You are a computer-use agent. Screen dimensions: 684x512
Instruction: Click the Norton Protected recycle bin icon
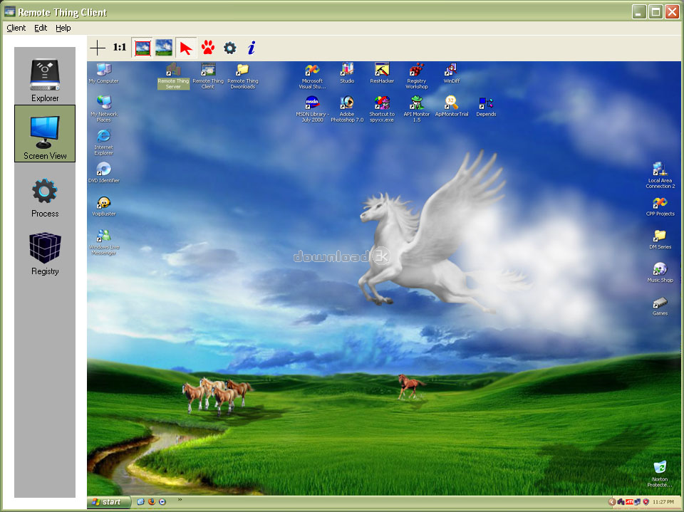pos(660,474)
